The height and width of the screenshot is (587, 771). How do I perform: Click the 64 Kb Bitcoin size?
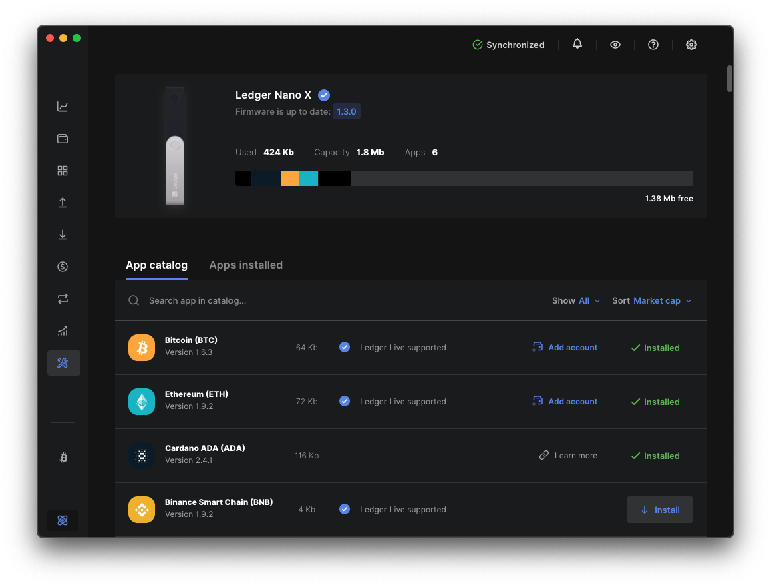pos(307,348)
